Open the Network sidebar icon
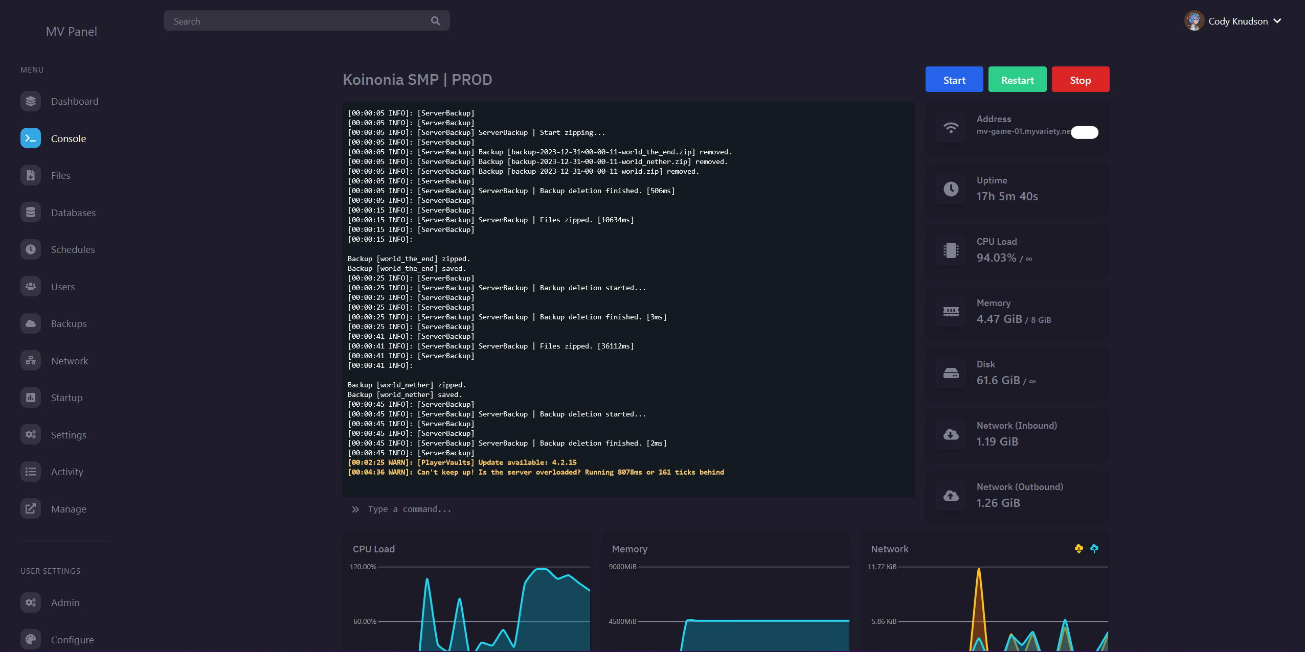Image resolution: width=1305 pixels, height=652 pixels. coord(31,361)
